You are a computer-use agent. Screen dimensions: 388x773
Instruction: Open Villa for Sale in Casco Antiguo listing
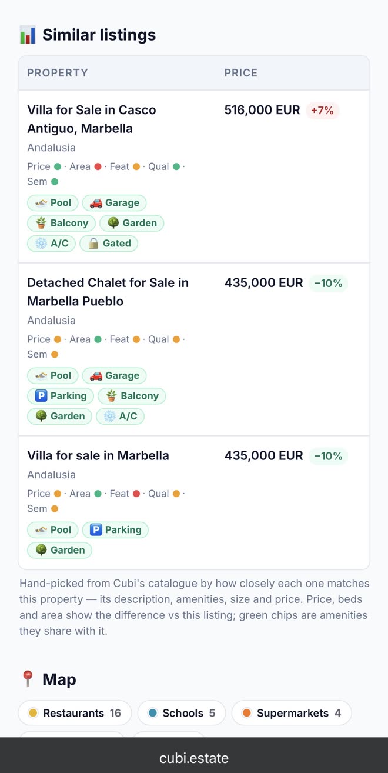coord(92,119)
